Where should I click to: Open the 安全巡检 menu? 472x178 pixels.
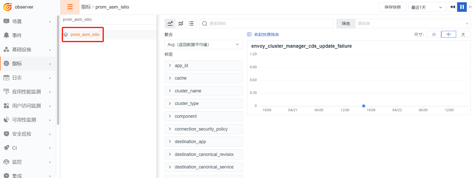coord(28,134)
